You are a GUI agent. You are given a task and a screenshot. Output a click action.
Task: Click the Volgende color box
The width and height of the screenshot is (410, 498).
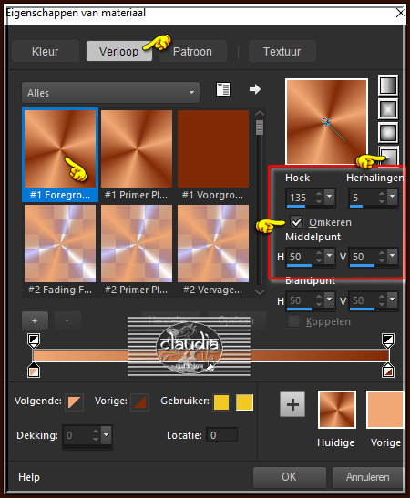[x=74, y=402]
